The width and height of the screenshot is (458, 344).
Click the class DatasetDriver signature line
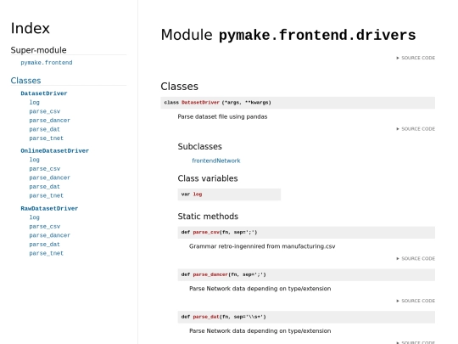point(298,103)
